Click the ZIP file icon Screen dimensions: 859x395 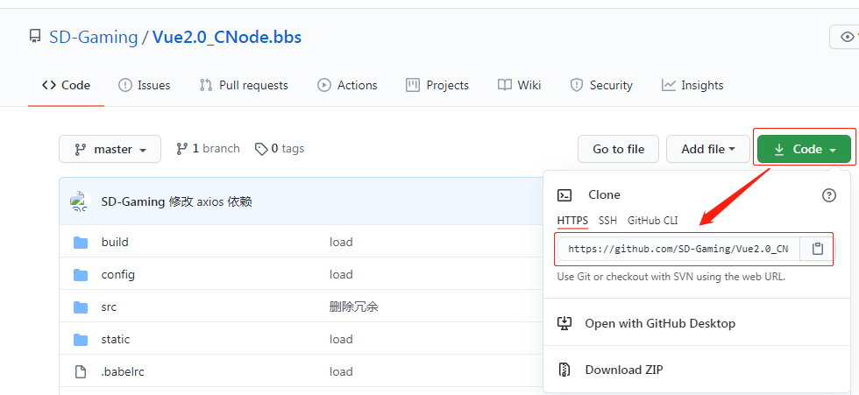[564, 370]
